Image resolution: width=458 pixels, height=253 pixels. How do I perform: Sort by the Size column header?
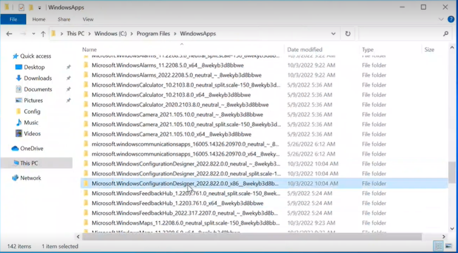[429, 49]
